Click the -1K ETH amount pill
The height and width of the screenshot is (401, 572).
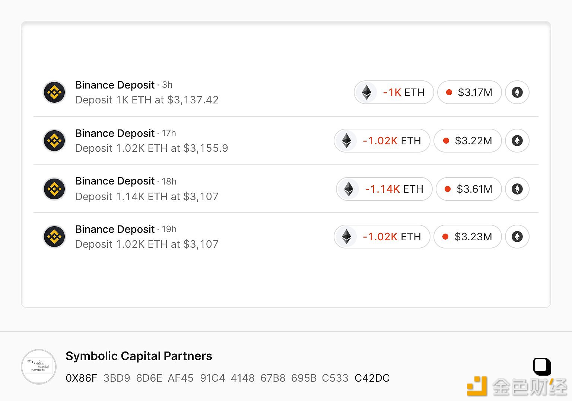click(394, 92)
